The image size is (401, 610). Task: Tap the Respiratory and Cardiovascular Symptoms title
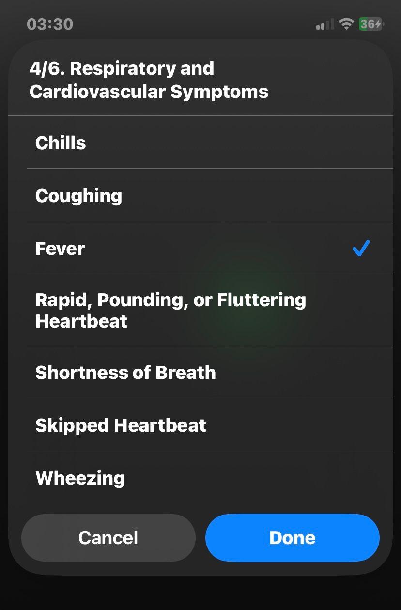149,79
